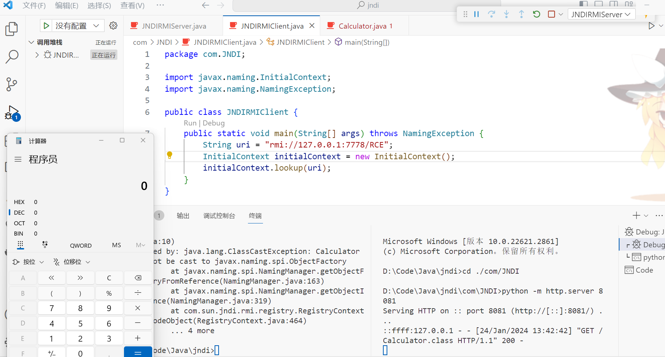Open the 位移位 bit shift dropdown
665x357 pixels.
tap(72, 262)
